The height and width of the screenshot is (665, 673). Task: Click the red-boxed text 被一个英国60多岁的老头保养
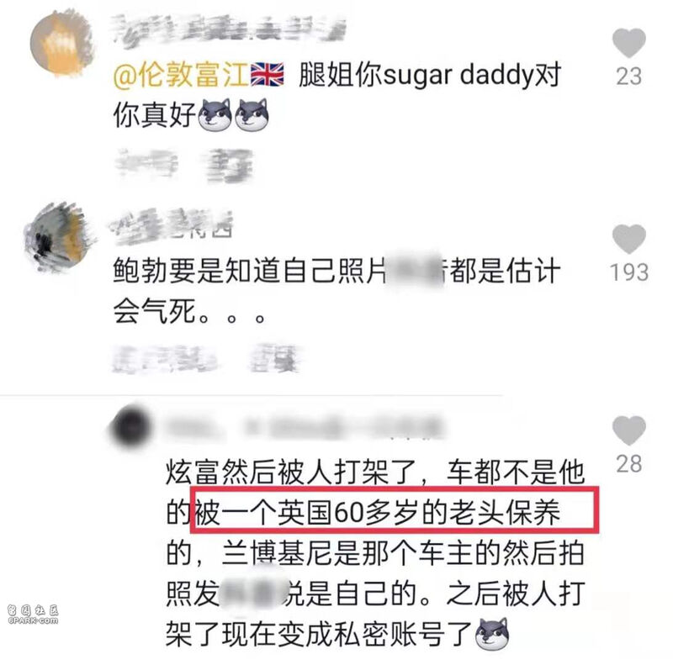378,512
